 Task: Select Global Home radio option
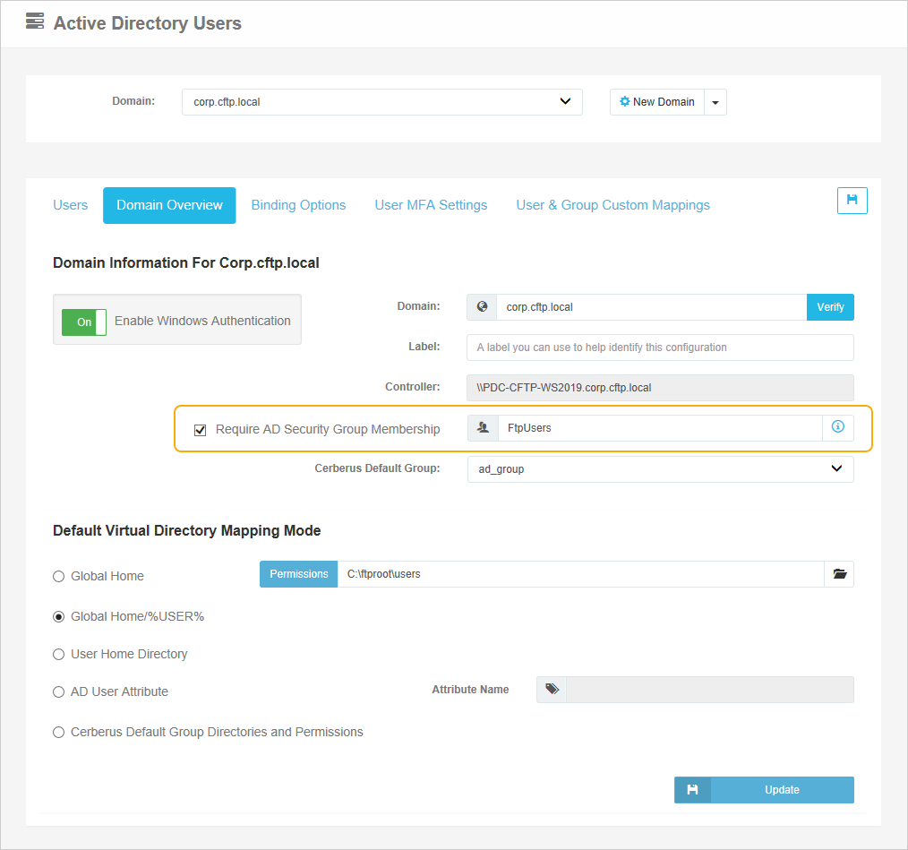tap(58, 577)
